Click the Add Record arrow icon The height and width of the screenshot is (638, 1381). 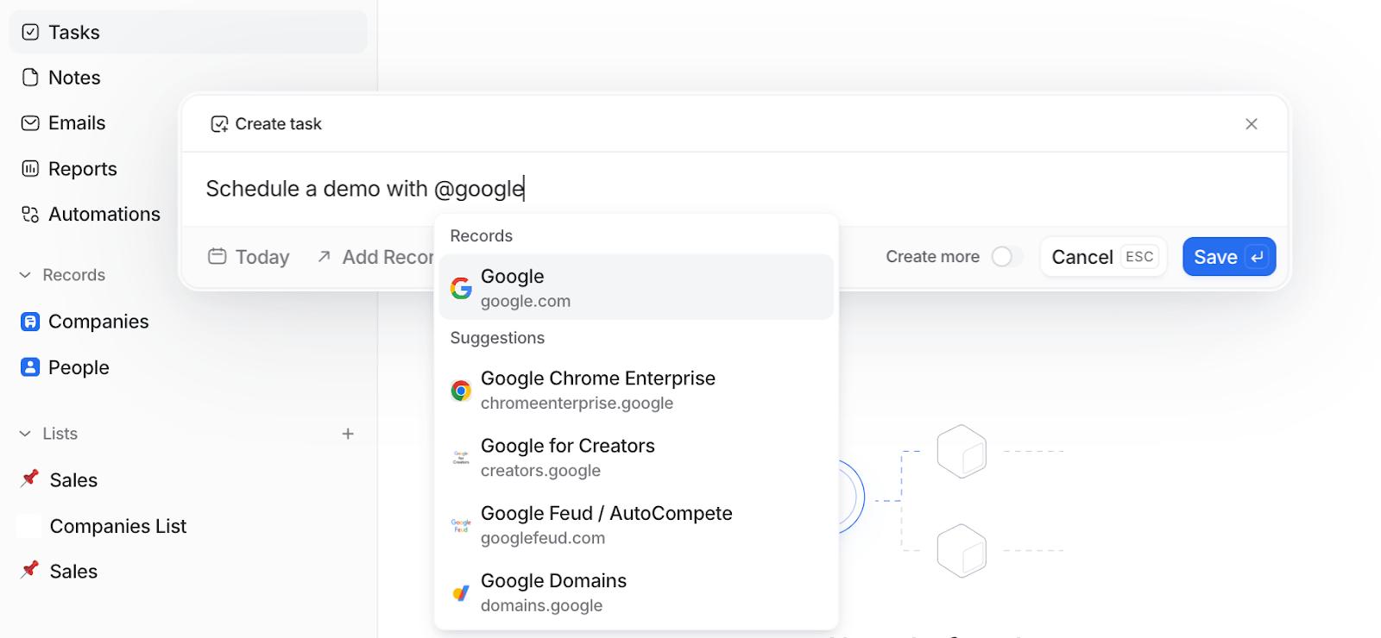325,257
